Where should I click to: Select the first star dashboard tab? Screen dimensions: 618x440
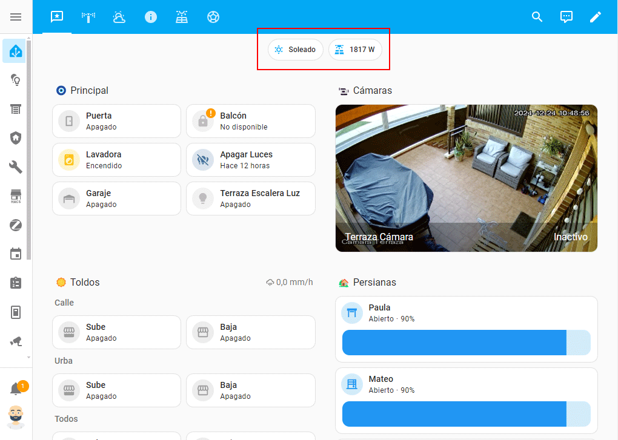[x=57, y=17]
